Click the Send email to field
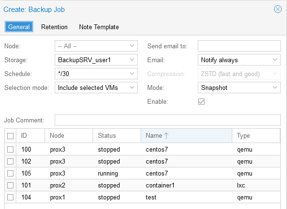This screenshot has width=287, height=209. click(239, 46)
